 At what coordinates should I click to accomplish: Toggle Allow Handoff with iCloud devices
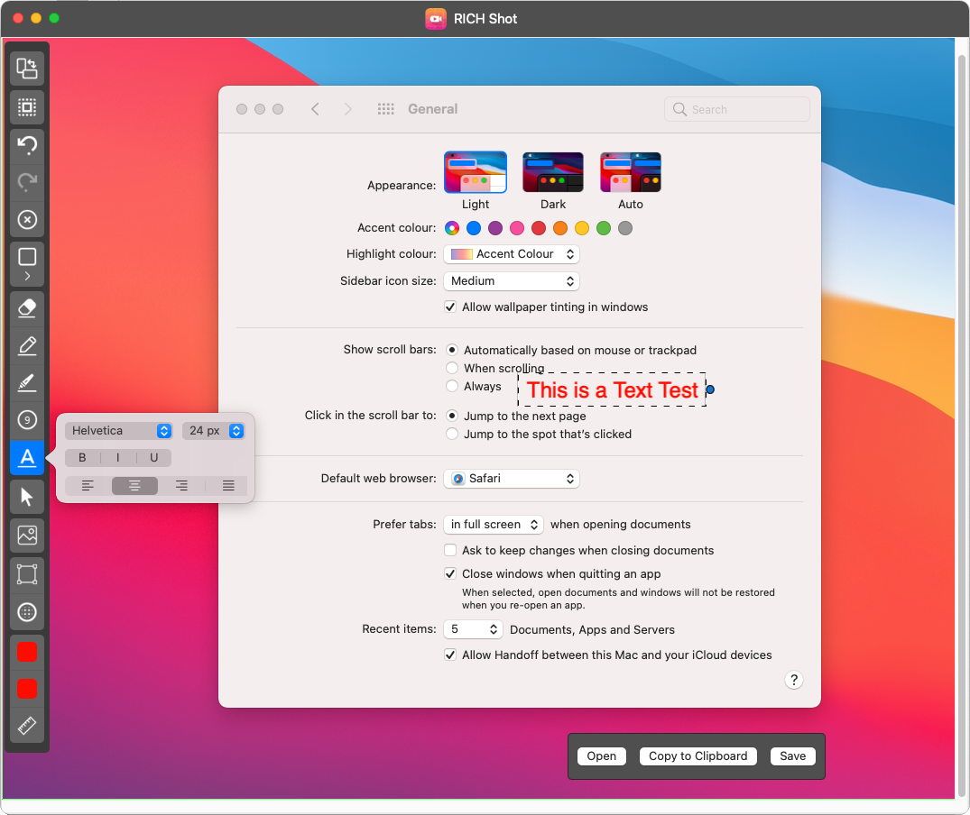pyautogui.click(x=450, y=655)
